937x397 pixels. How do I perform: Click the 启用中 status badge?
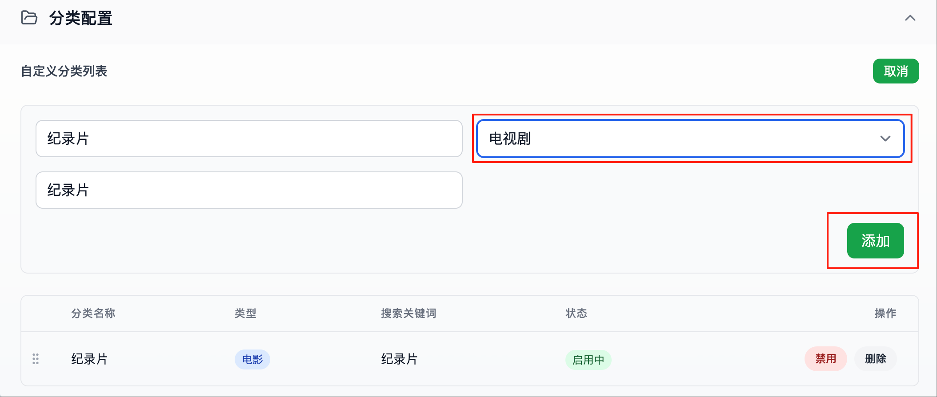[x=588, y=360]
